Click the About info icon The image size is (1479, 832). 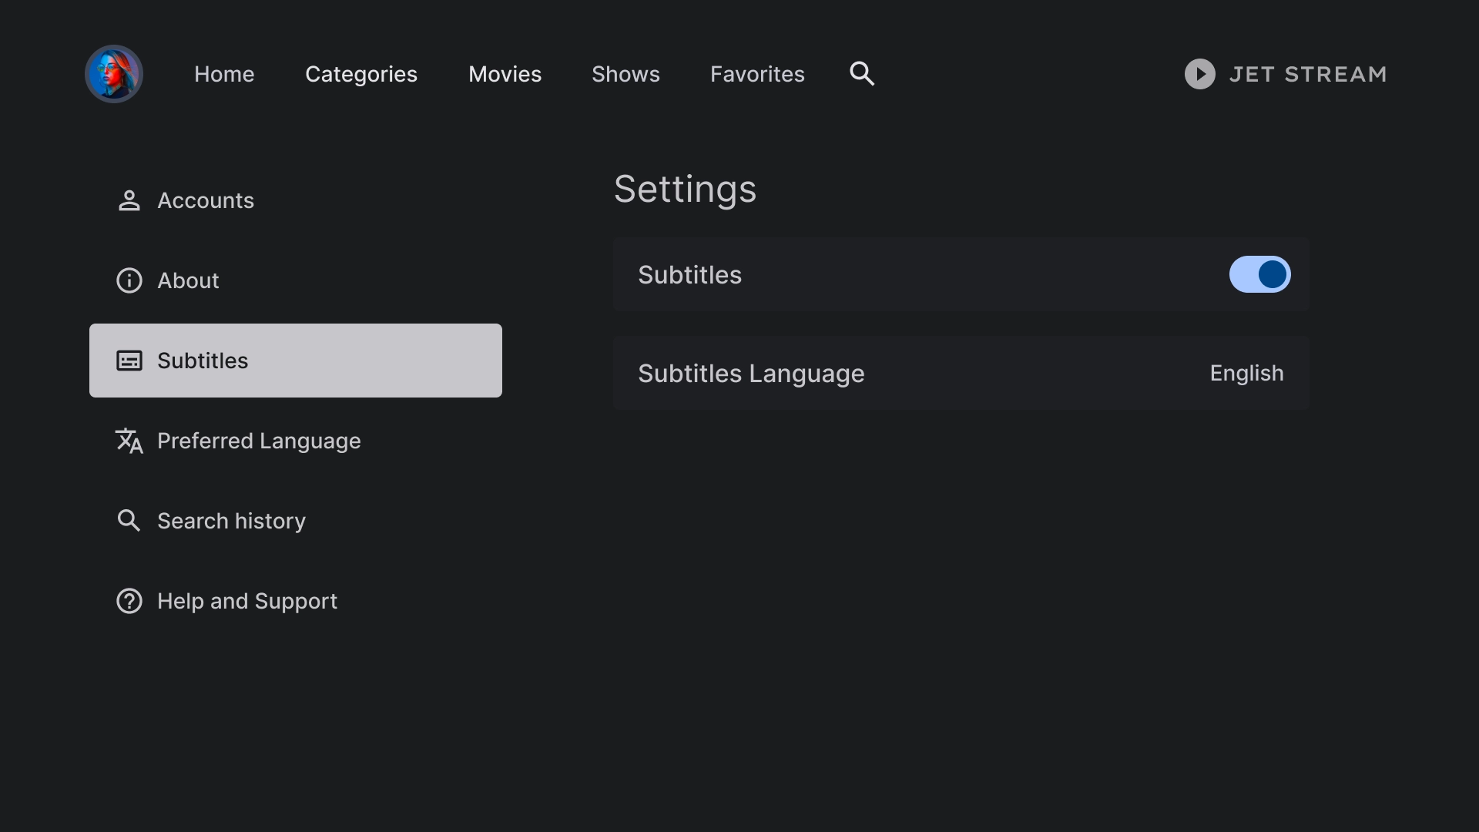(x=129, y=280)
